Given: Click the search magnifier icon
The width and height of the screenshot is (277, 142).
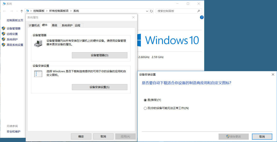Looking at the screenshot, I should 199,11.
